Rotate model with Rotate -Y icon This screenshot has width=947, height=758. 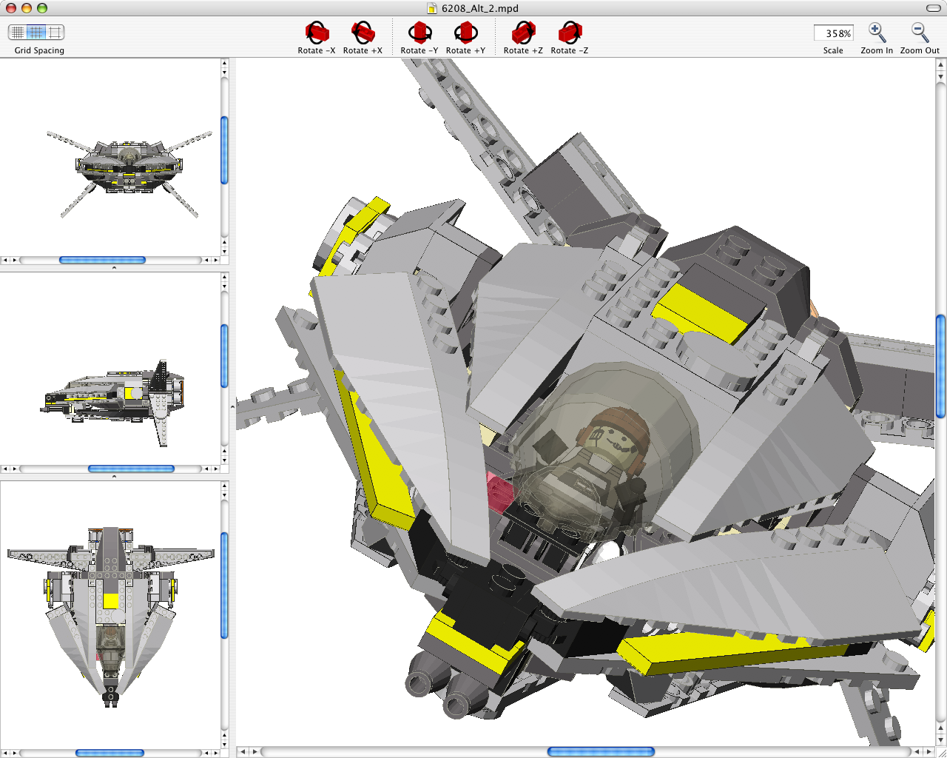(419, 33)
